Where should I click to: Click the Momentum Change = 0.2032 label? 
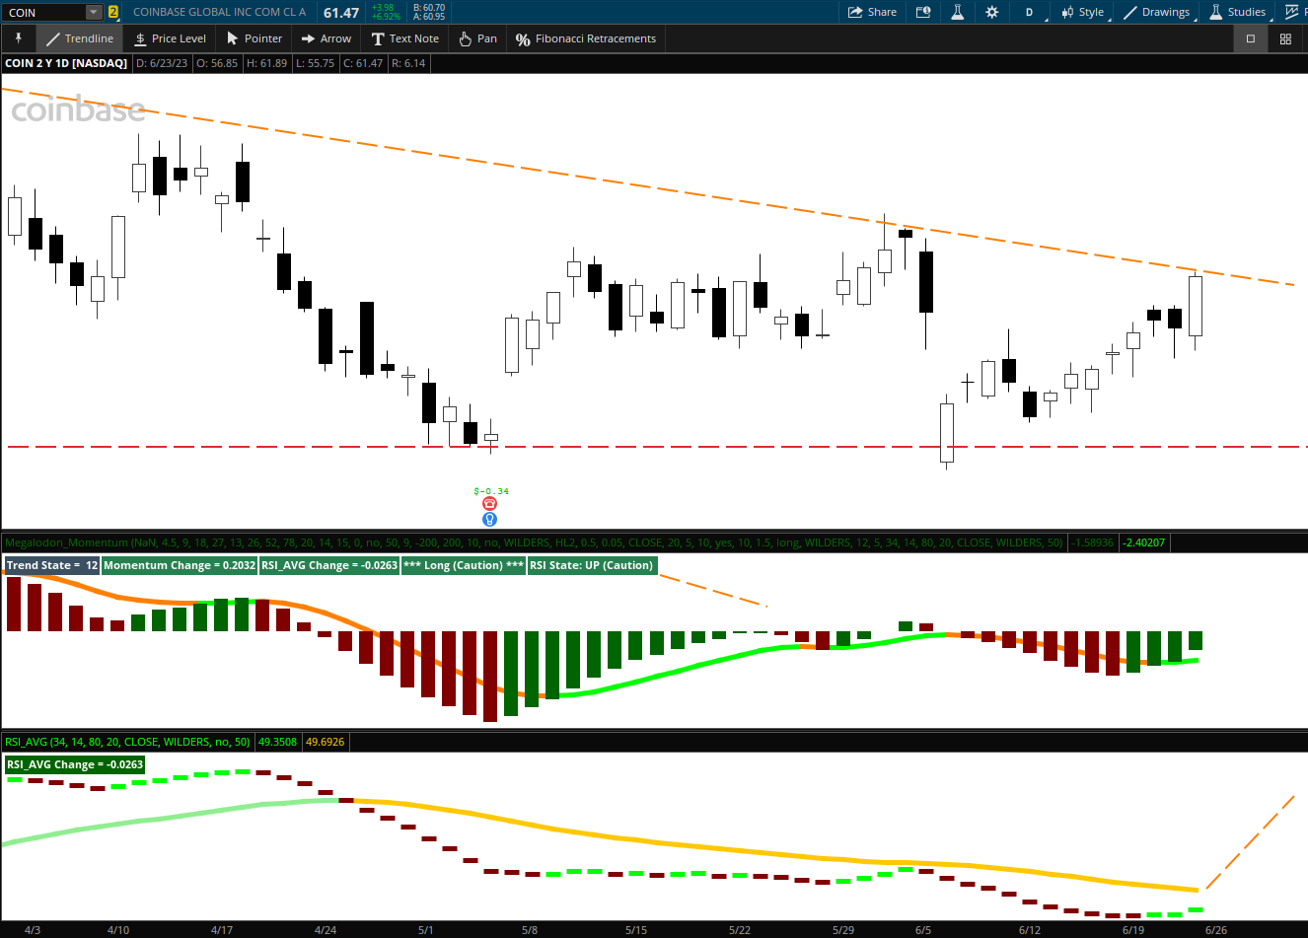180,565
